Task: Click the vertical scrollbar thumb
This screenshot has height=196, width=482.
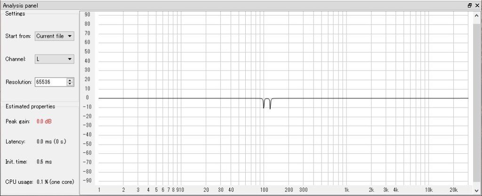Action: coord(476,102)
